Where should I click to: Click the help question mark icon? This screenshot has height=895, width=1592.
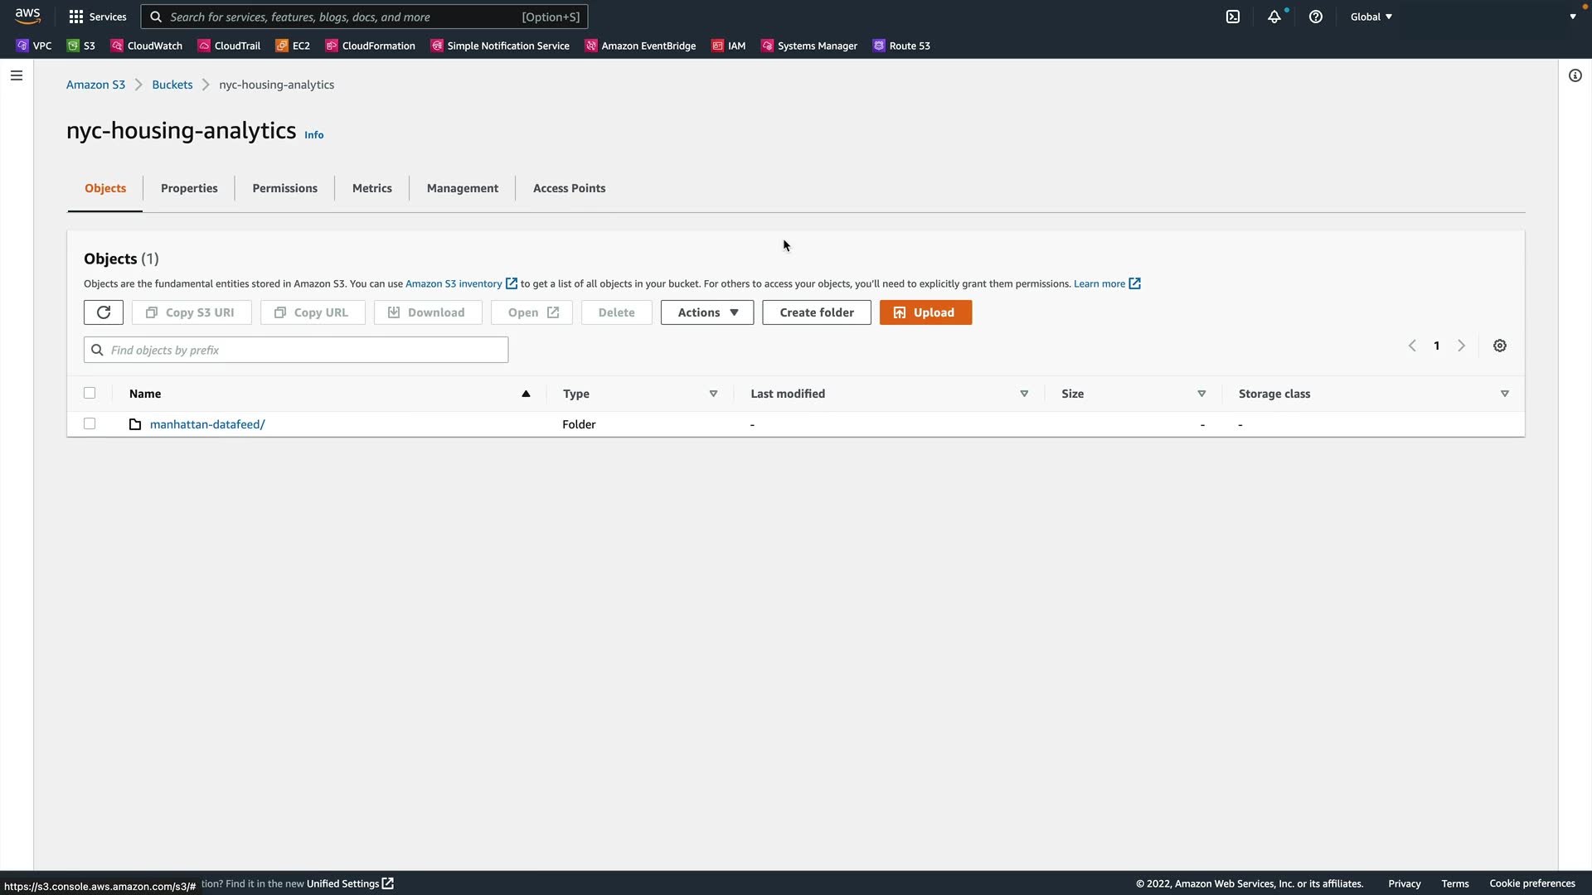point(1316,17)
